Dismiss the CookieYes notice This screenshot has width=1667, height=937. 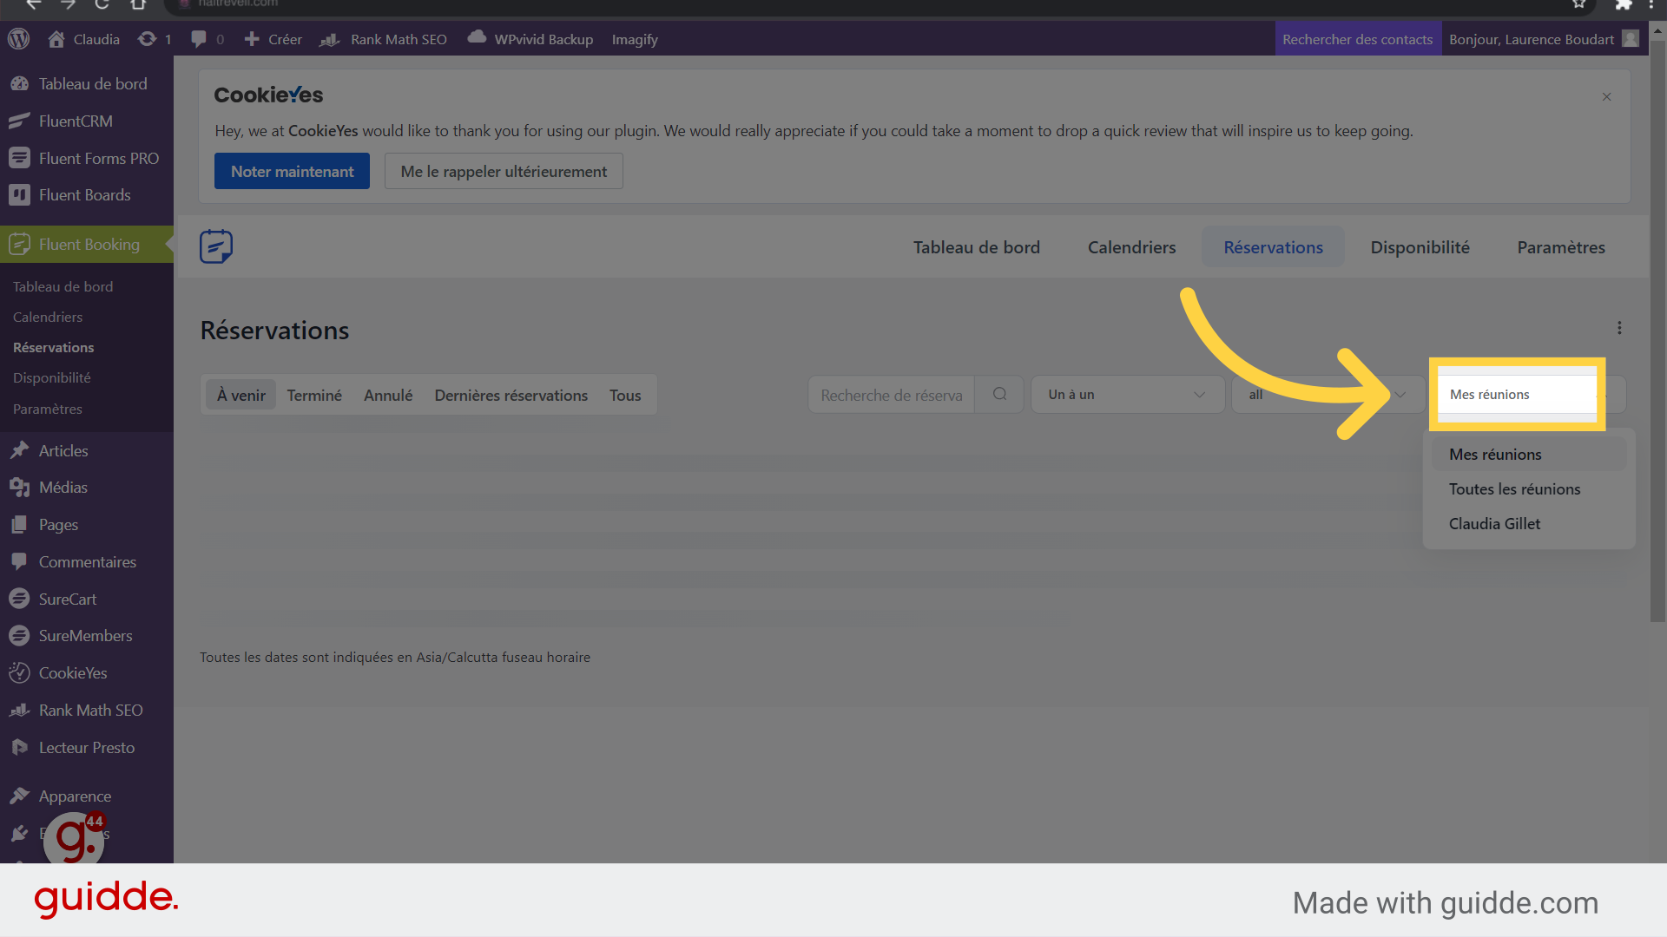tap(1606, 97)
